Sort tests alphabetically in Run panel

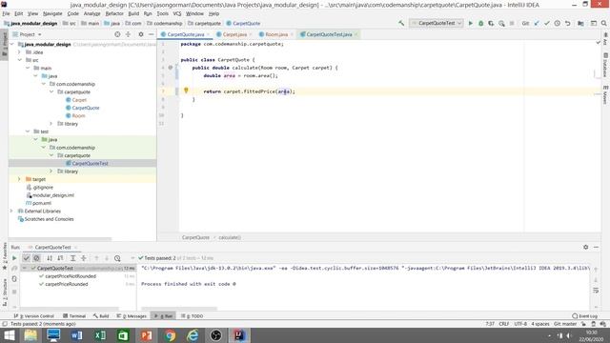click(50, 258)
